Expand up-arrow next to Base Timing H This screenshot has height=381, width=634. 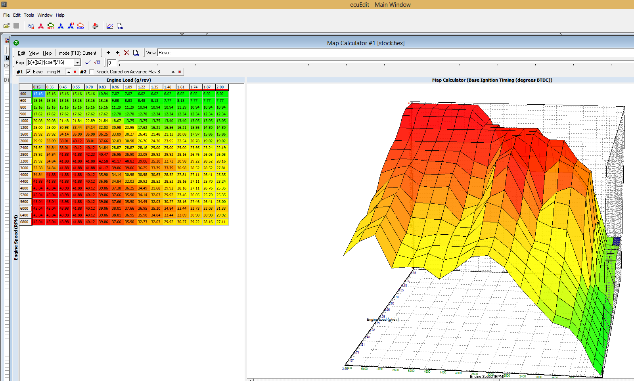click(x=69, y=72)
